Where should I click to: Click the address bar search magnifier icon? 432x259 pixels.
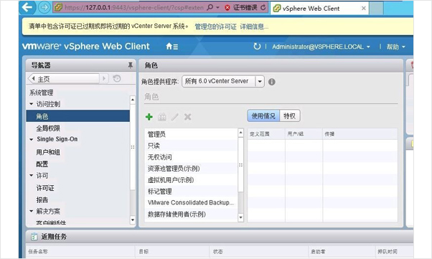coord(210,7)
